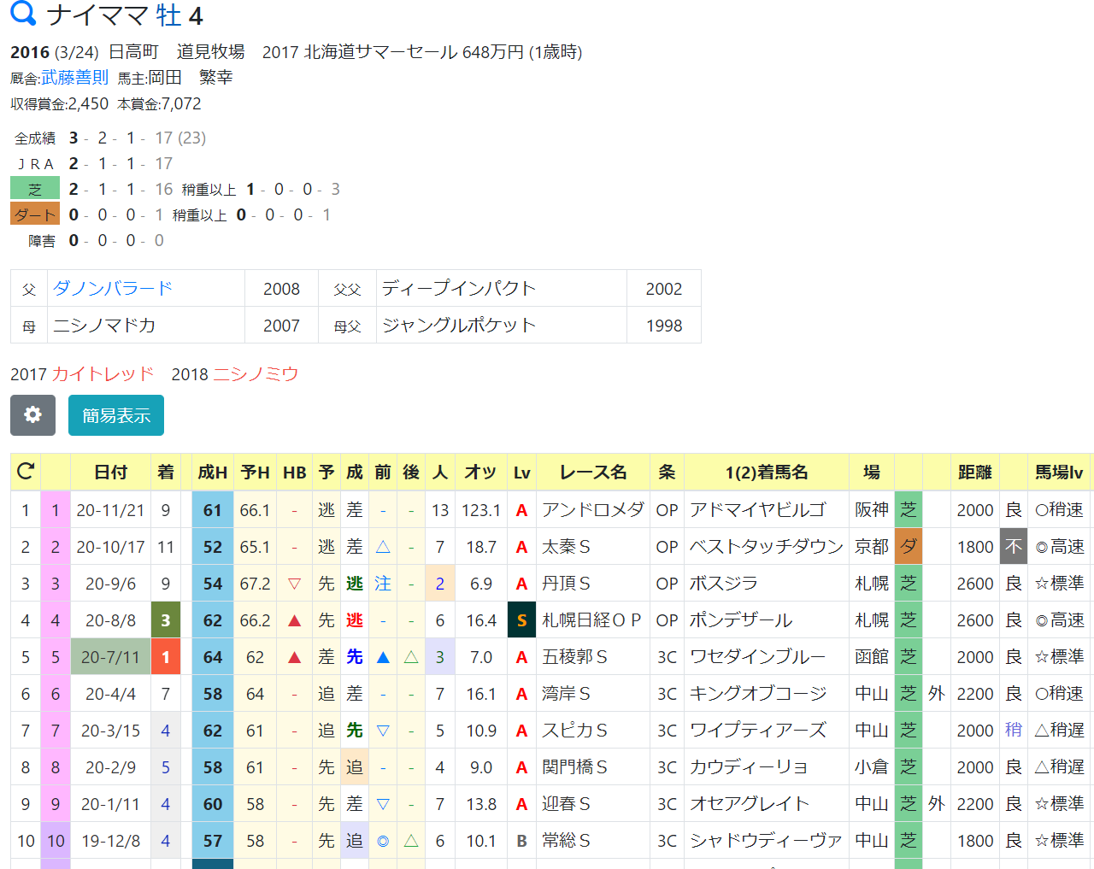Click the HB column header
Screen dimensions: 1094x869
tap(295, 473)
